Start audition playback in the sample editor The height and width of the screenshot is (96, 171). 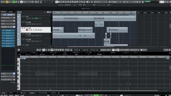coord(37,50)
